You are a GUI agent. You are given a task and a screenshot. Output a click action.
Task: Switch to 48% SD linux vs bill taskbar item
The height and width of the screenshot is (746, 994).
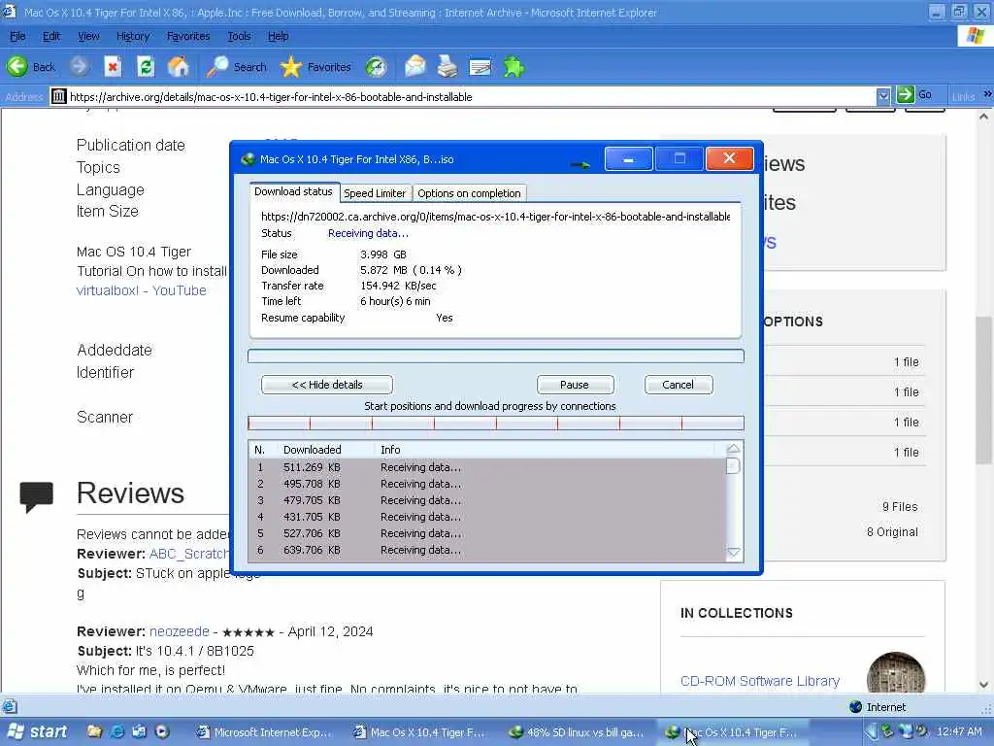(577, 732)
